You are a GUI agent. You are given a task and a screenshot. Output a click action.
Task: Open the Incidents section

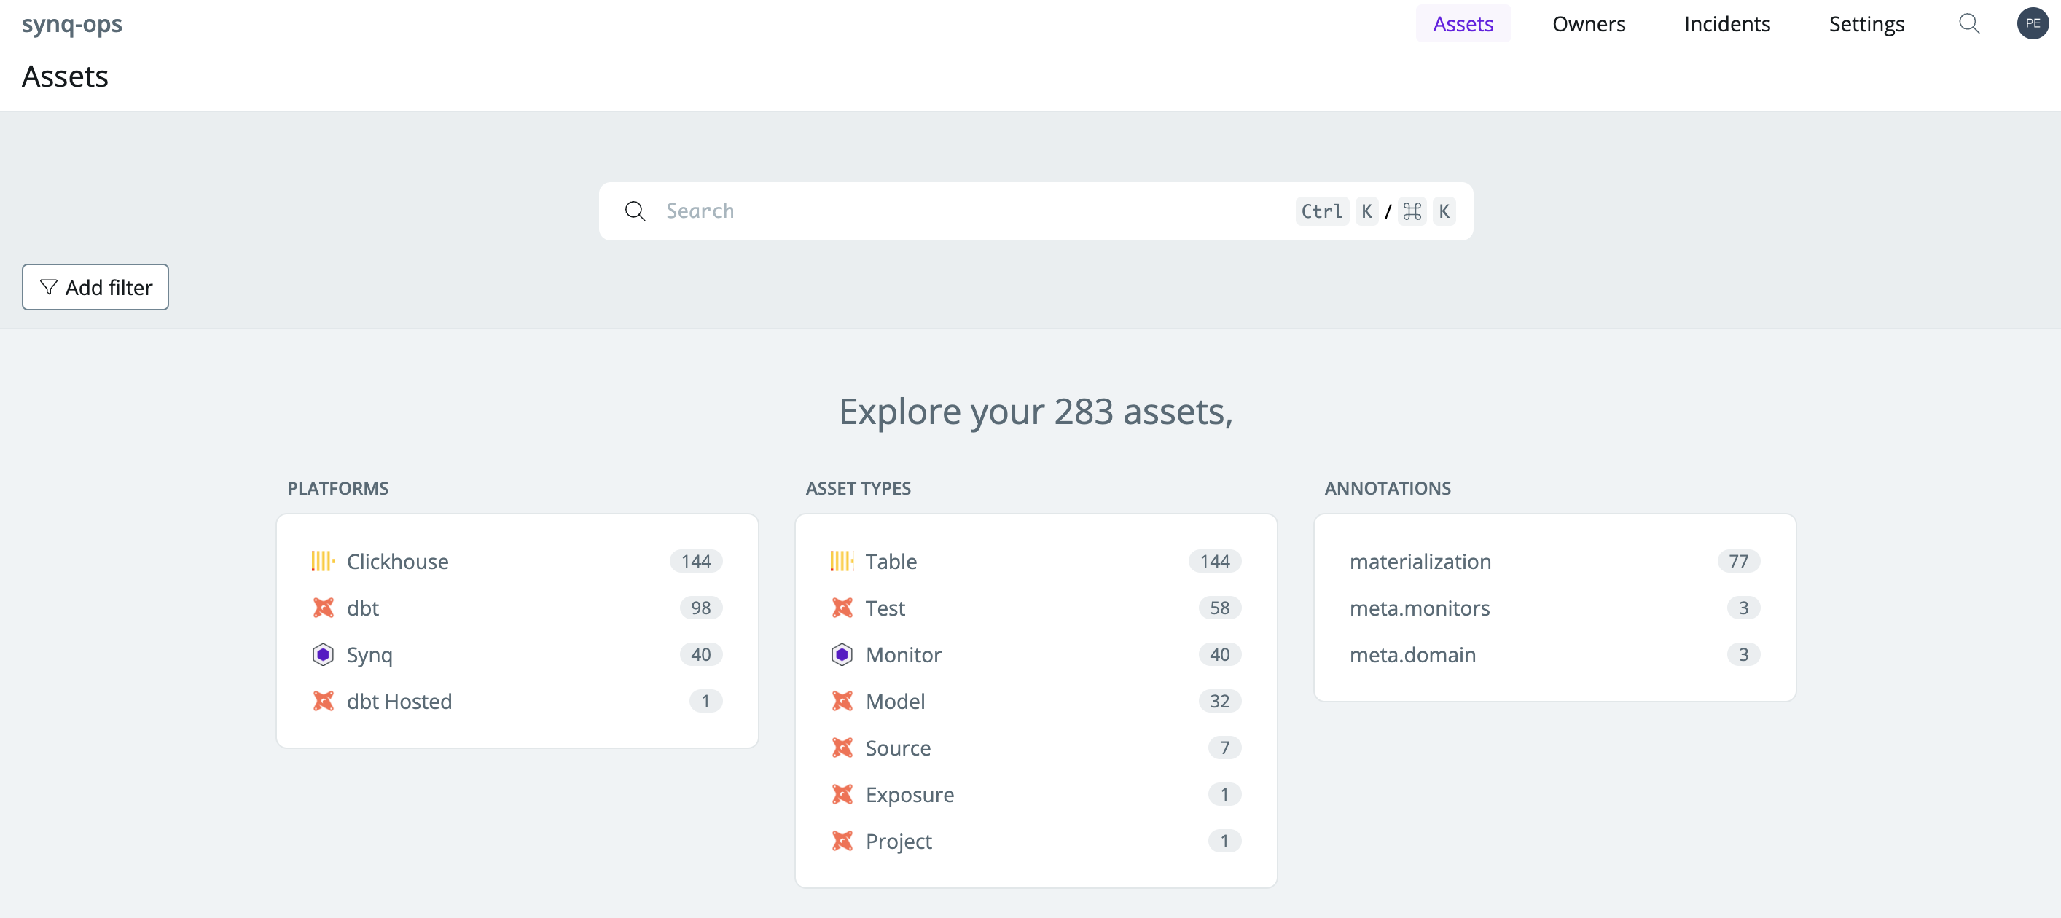[1726, 23]
